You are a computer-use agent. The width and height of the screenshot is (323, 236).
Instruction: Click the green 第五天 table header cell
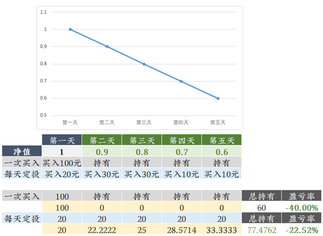(x=221, y=140)
